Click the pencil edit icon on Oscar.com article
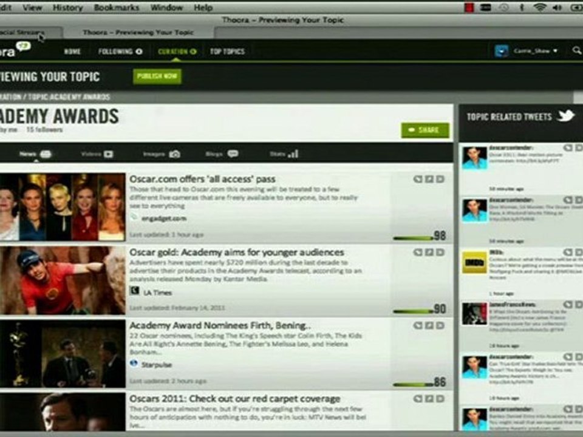Viewport: 583px width, 437px height. pos(429,179)
